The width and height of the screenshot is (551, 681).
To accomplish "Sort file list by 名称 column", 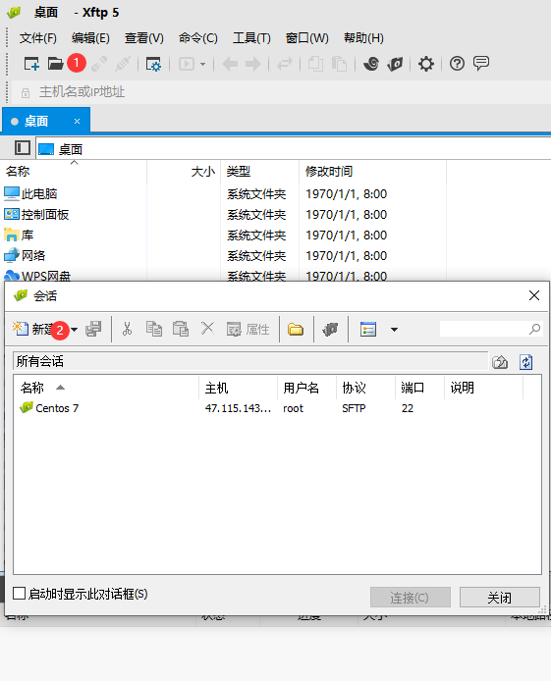I will (74, 172).
